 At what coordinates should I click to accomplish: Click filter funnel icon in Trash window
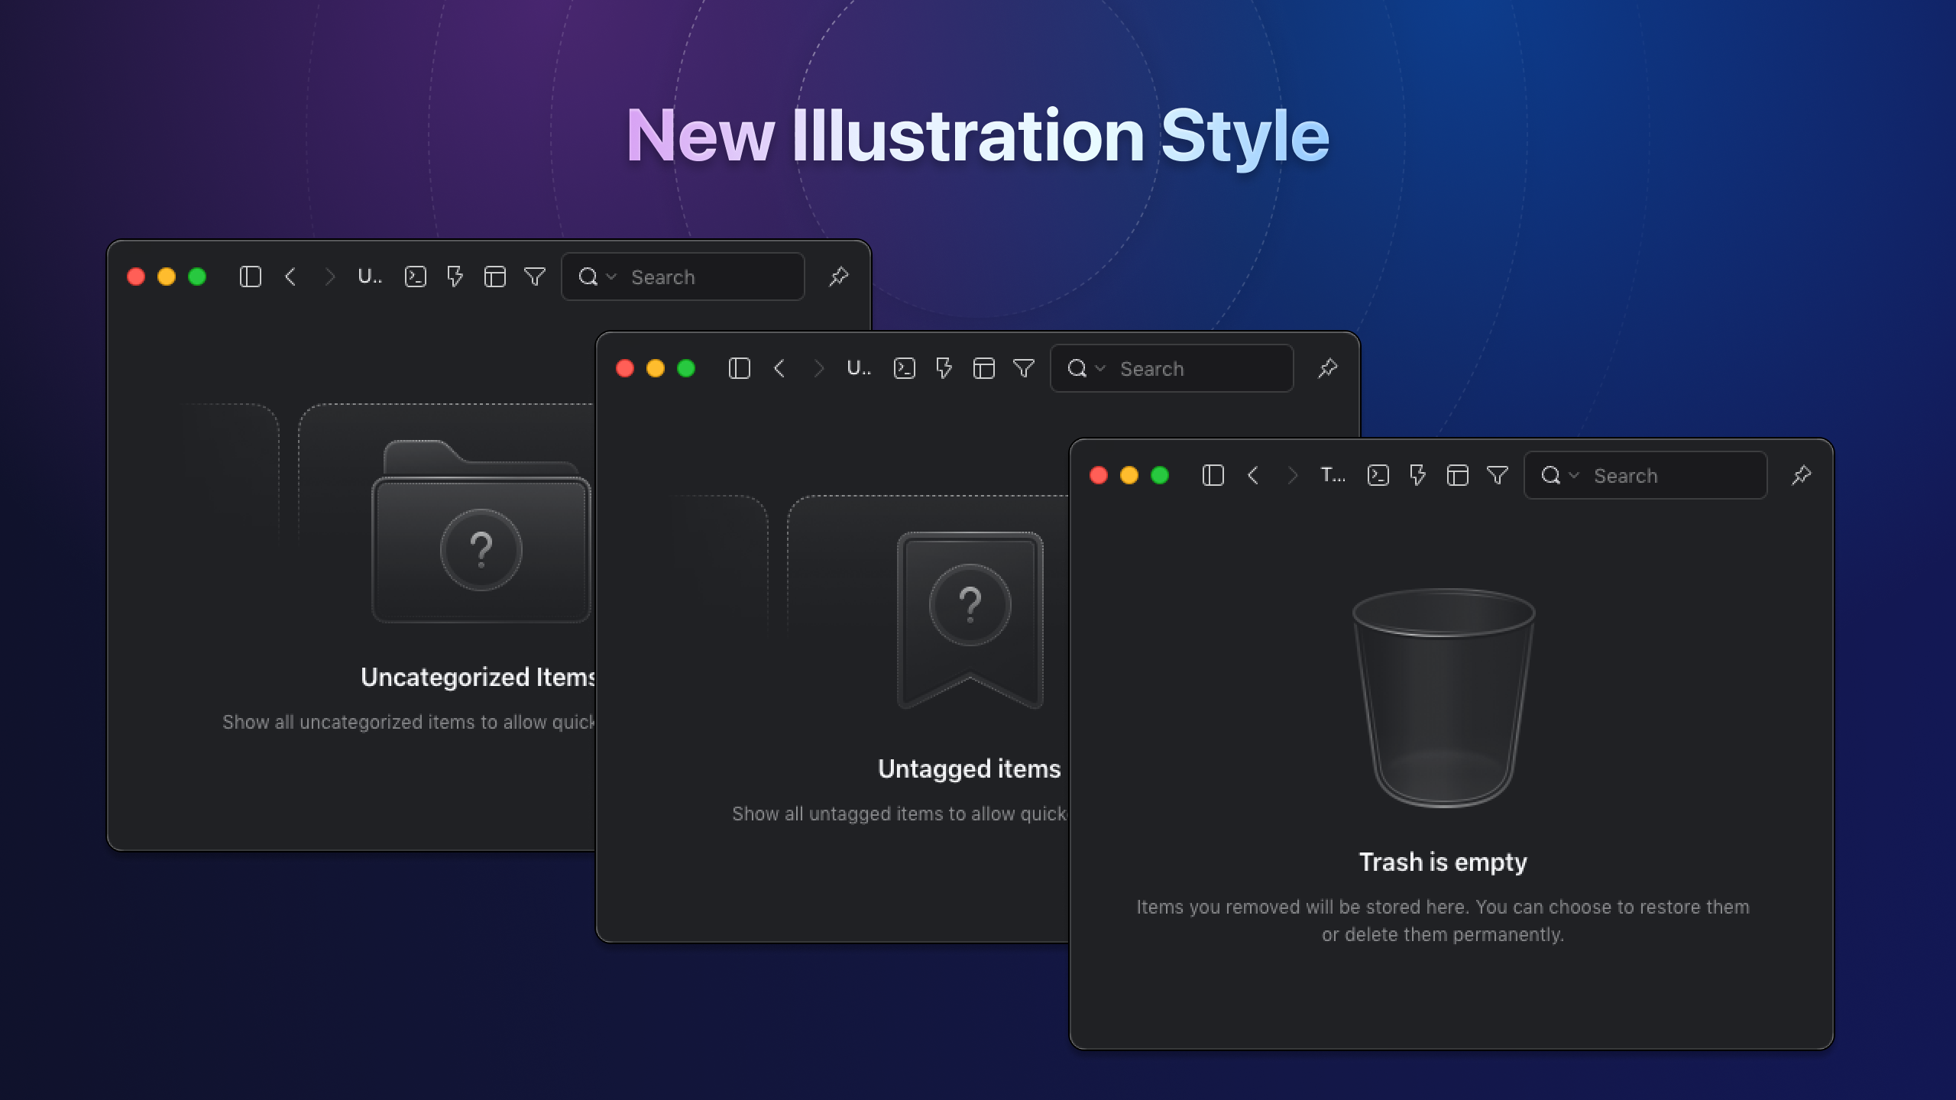point(1498,475)
